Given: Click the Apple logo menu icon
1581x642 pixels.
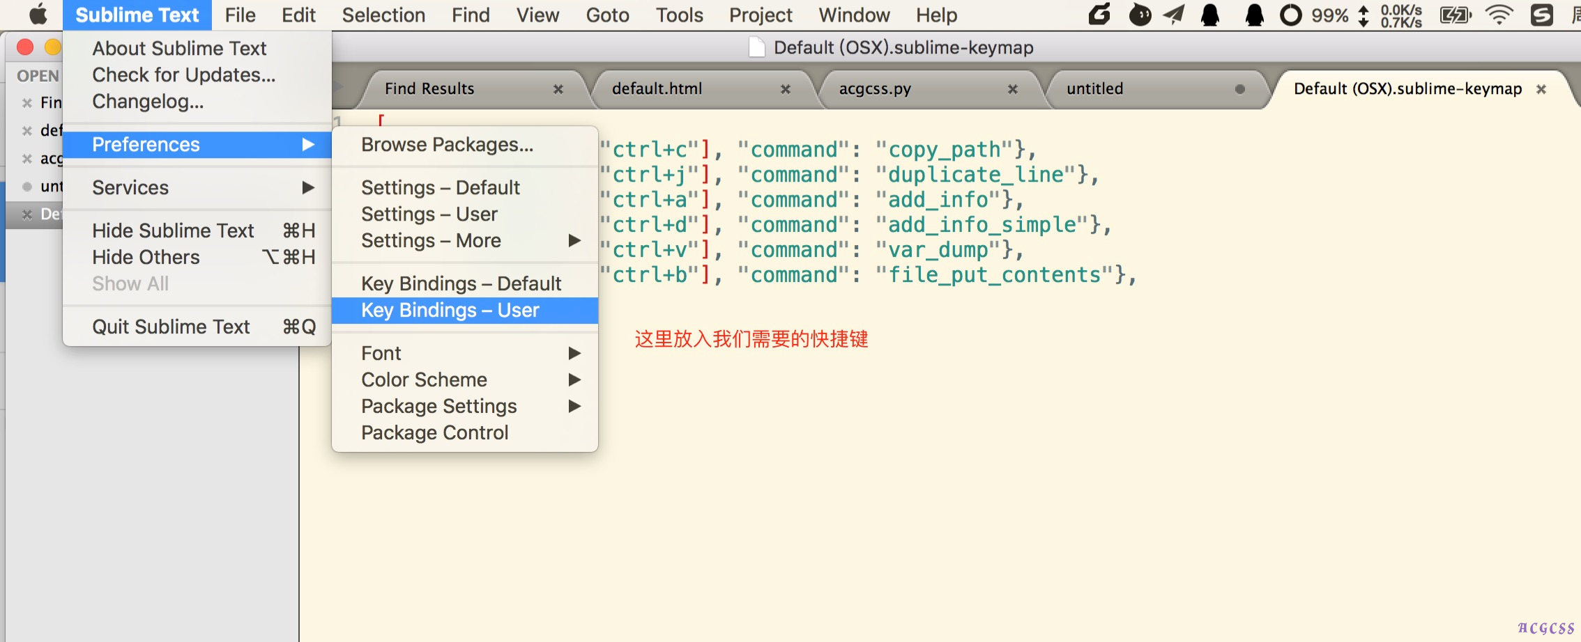Looking at the screenshot, I should [x=38, y=15].
